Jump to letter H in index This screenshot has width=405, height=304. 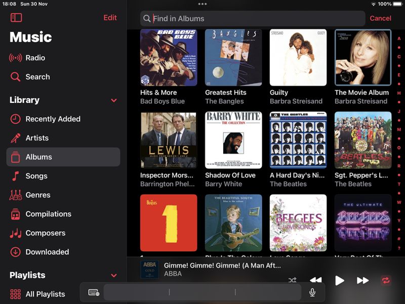click(399, 93)
